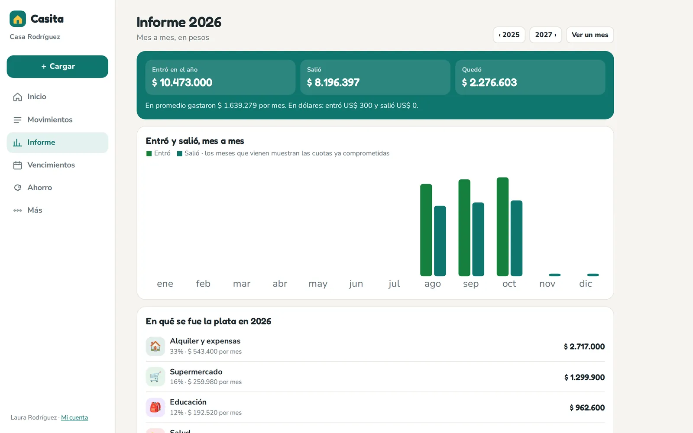Click the Alquiler y expensas house icon
Screen dimensions: 693x433
155,346
